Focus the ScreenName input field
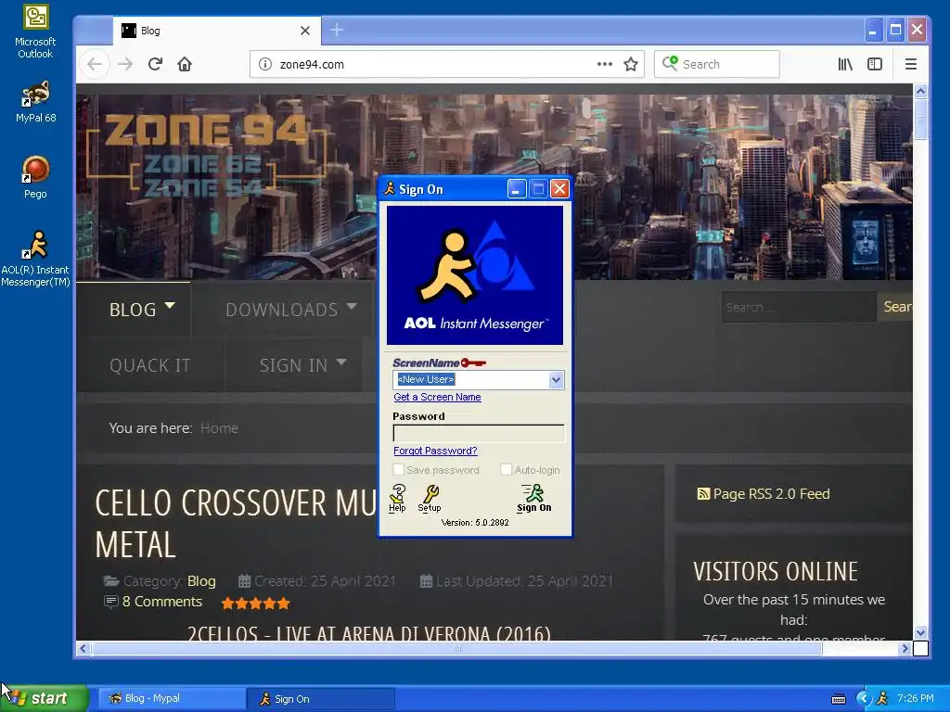The height and width of the screenshot is (712, 950). tap(471, 379)
